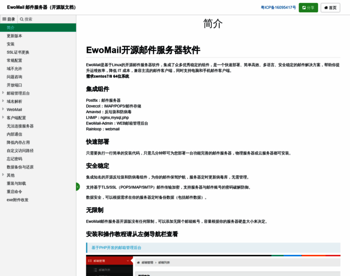350x276 pixels.
Task: Click the 基于PHP开发的邮箱管理后台 callout text
Action: (x=117, y=247)
